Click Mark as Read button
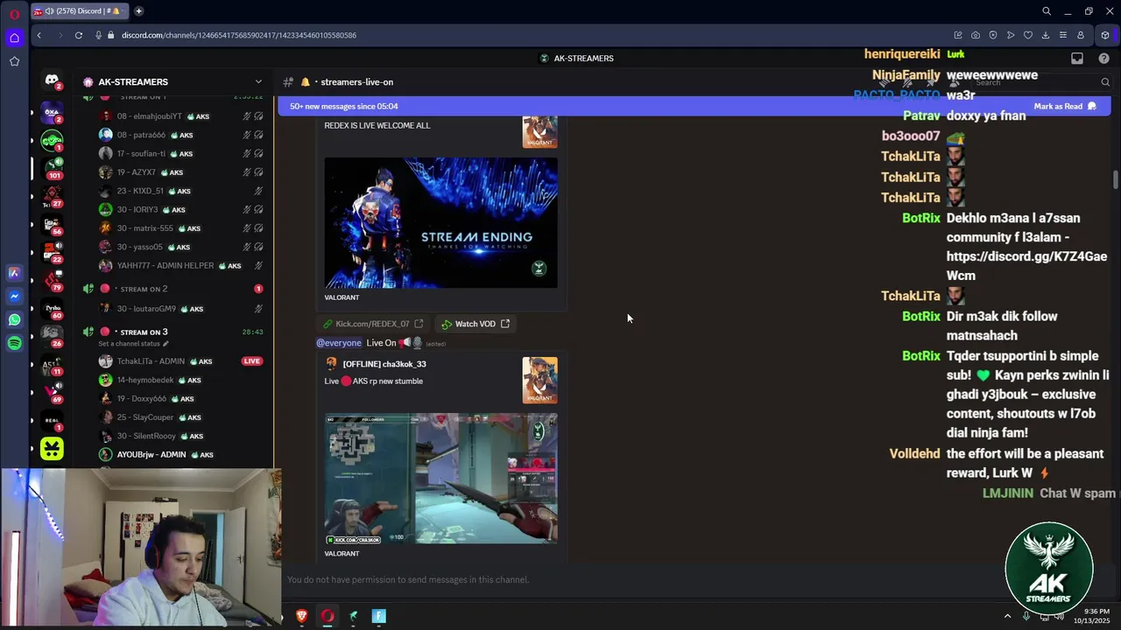Screen dimensions: 1121x630 1064,107
